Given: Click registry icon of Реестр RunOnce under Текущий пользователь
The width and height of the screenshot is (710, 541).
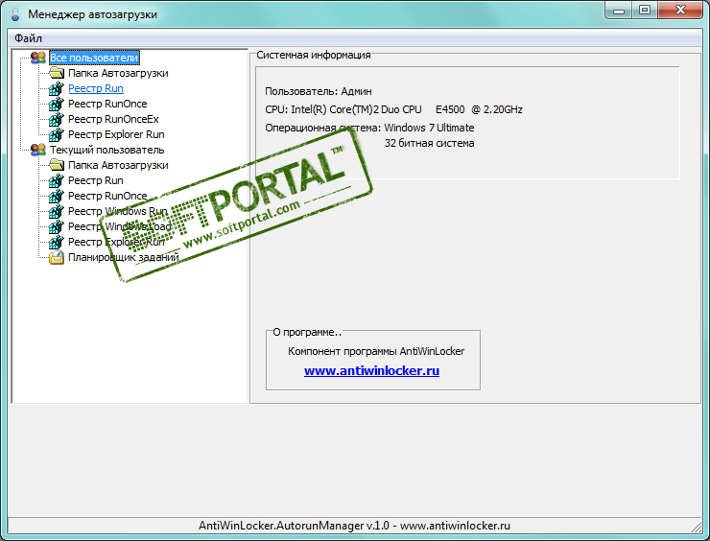Looking at the screenshot, I should (57, 196).
